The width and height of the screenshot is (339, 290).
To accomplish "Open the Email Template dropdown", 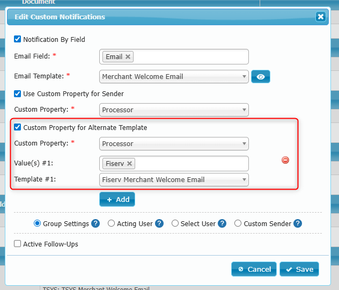I will [x=174, y=77].
